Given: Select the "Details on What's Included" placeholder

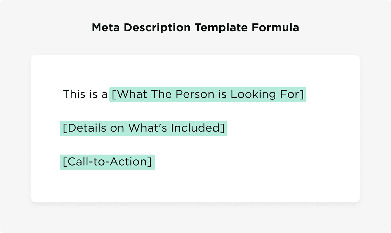Looking at the screenshot, I should 144,128.
